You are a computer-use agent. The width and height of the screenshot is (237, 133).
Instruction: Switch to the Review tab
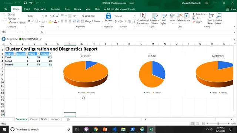tap(77, 9)
